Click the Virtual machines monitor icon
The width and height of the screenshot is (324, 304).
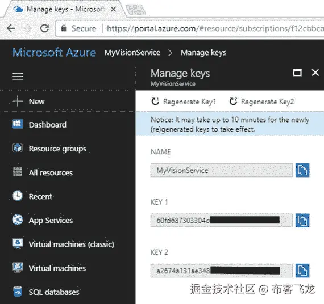click(18, 267)
